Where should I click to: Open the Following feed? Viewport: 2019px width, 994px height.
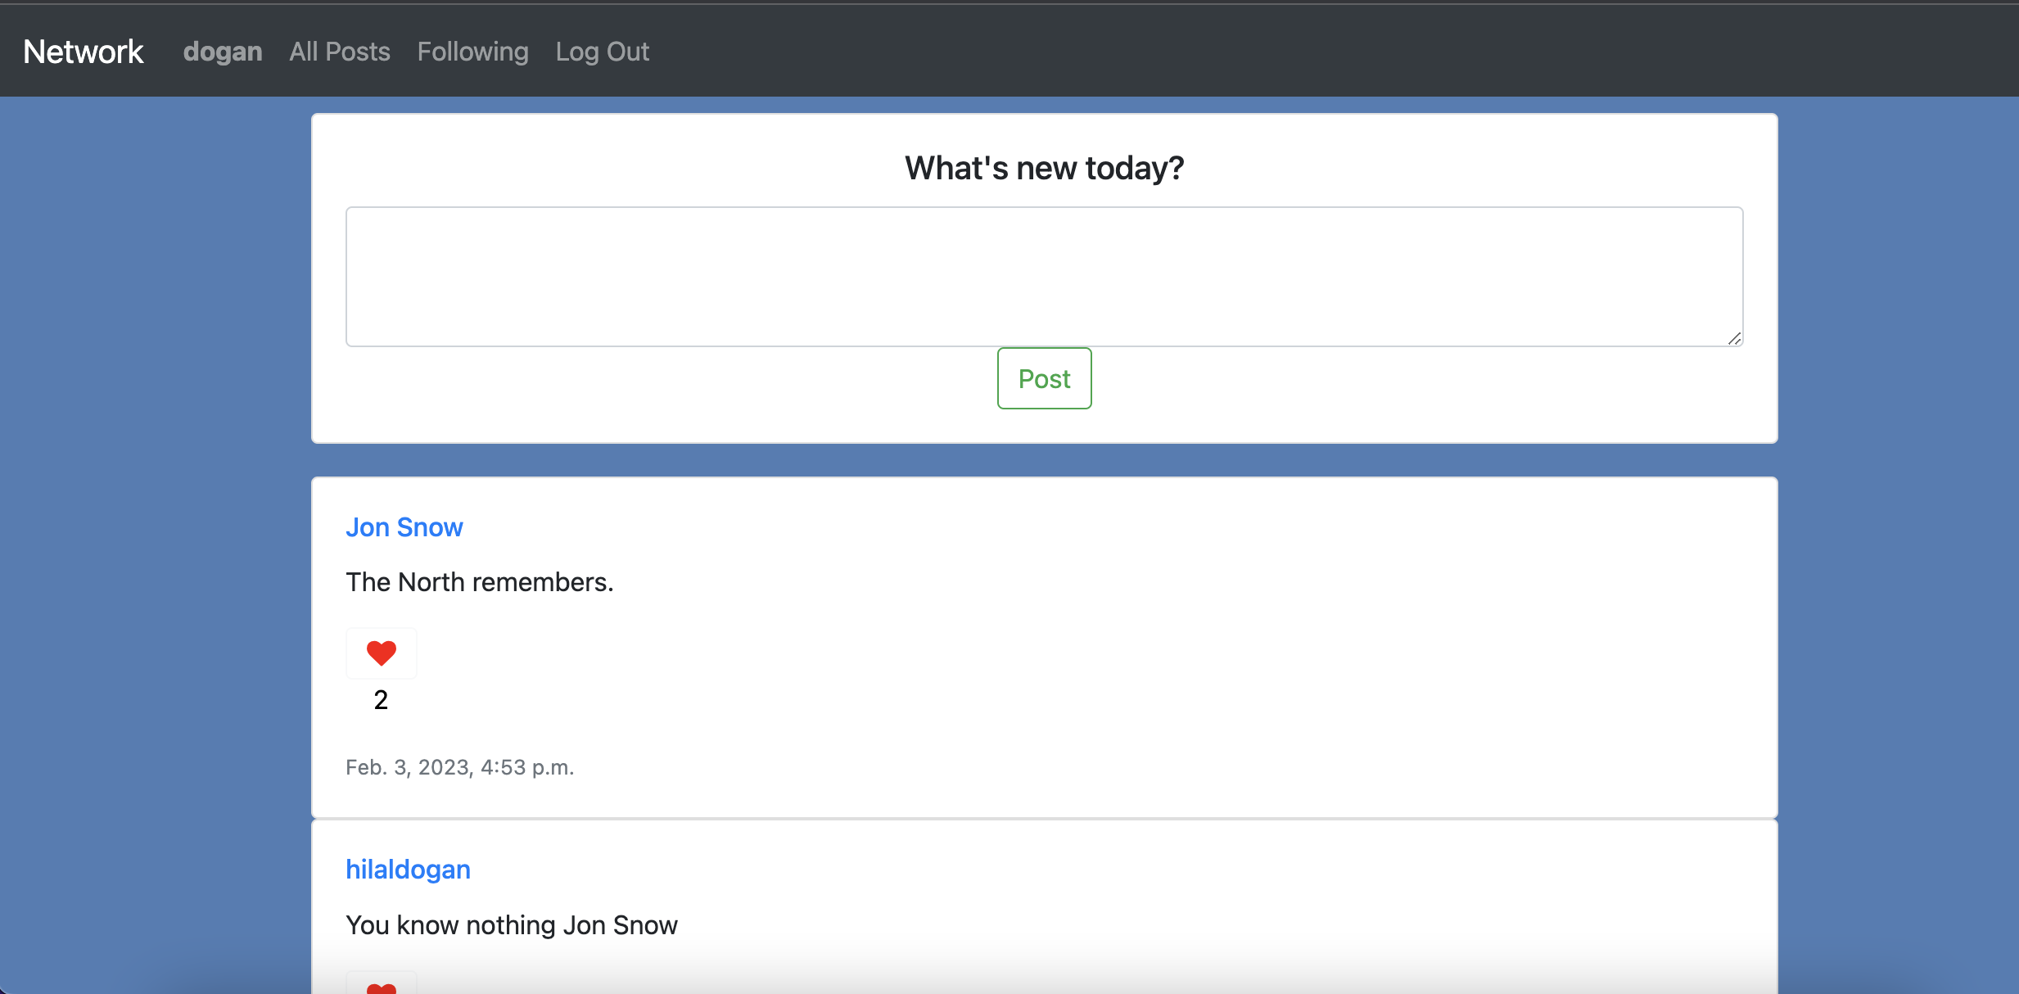click(472, 52)
